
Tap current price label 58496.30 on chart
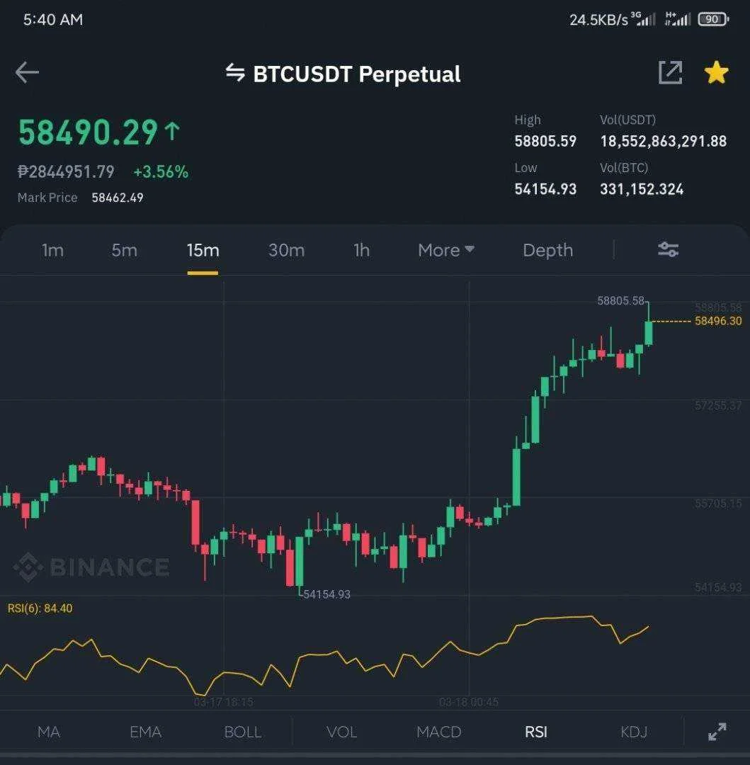point(718,321)
